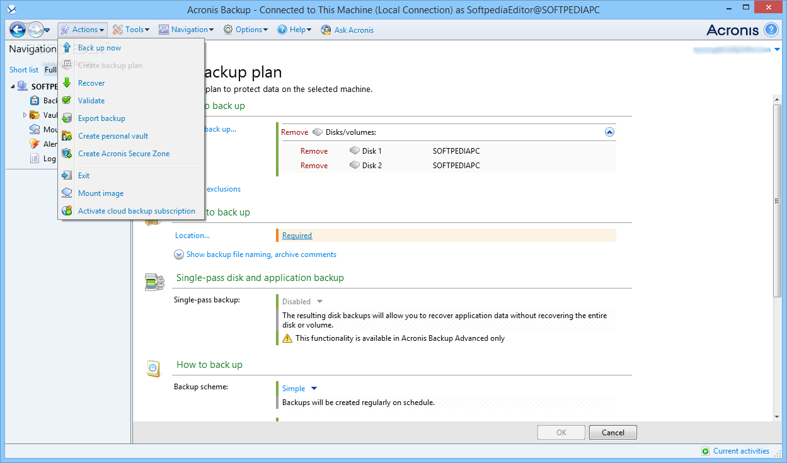Switch to Short list view
Screen dimensions: 787x463
24,70
